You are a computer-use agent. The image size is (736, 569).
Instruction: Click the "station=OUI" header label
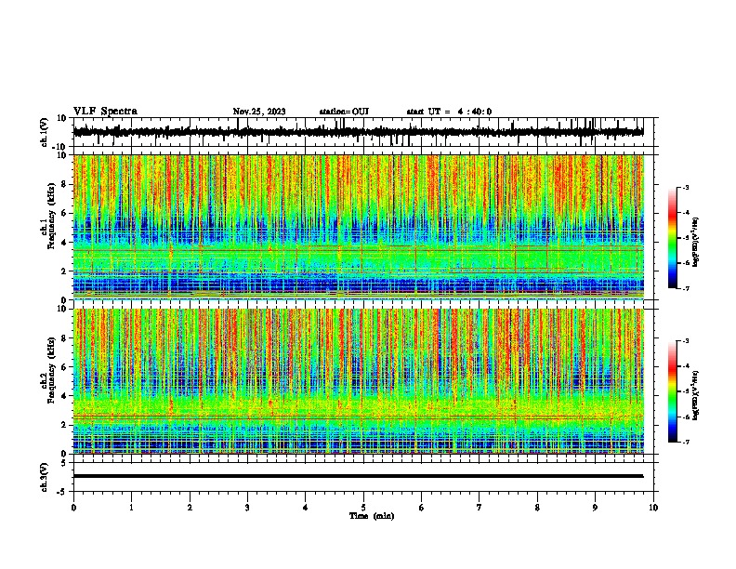[344, 112]
